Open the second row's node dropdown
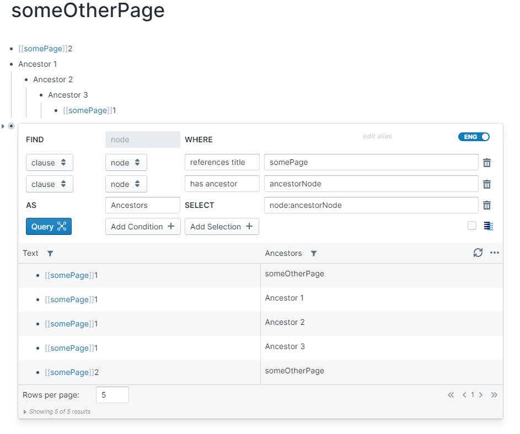Viewport: 520px width, 434px height. (126, 184)
